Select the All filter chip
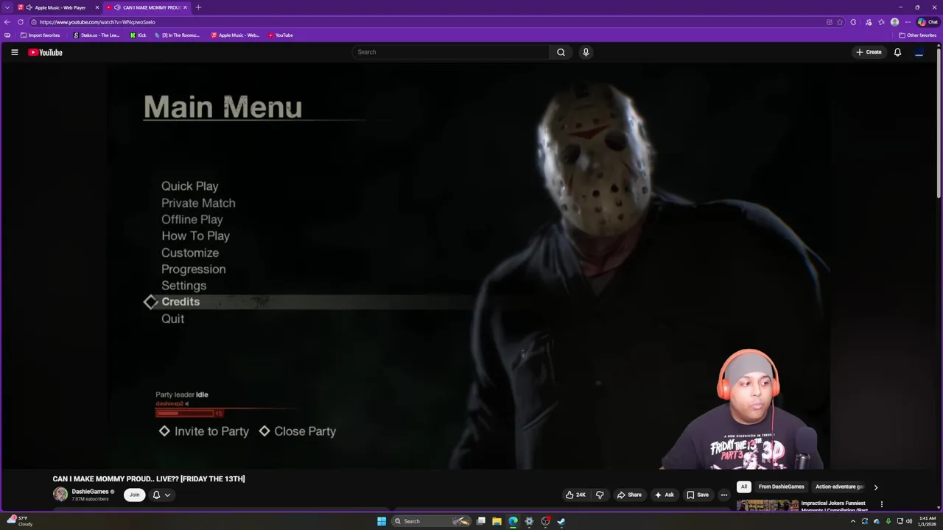The image size is (943, 530). [x=744, y=487]
